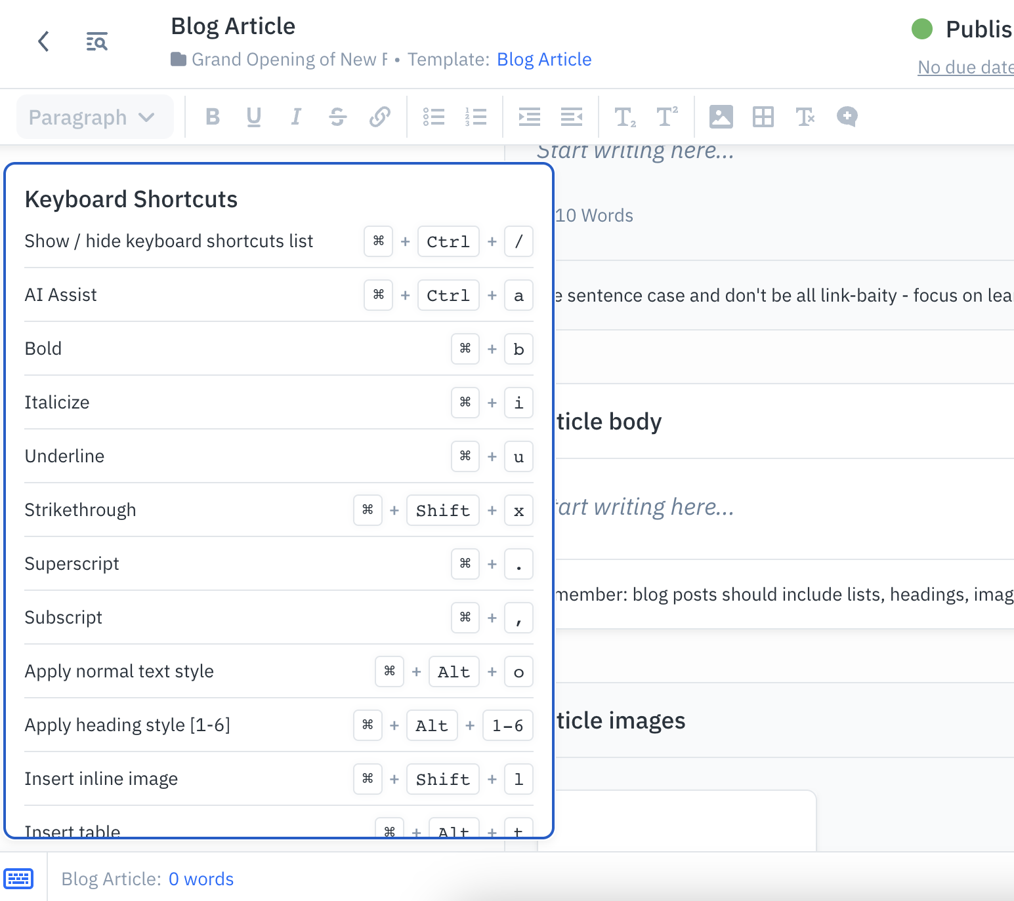Image resolution: width=1014 pixels, height=901 pixels.
Task: Toggle bold formatting in the toolbar
Action: click(x=212, y=117)
